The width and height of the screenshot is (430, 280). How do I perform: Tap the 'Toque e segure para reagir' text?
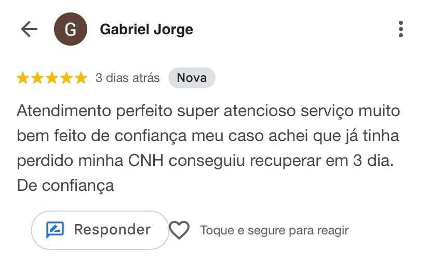[x=274, y=230]
